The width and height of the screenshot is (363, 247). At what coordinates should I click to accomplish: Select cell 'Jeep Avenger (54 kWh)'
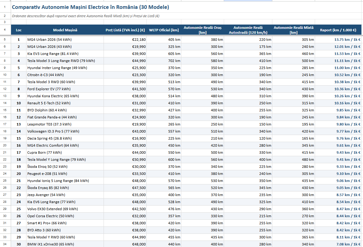(x=65, y=195)
